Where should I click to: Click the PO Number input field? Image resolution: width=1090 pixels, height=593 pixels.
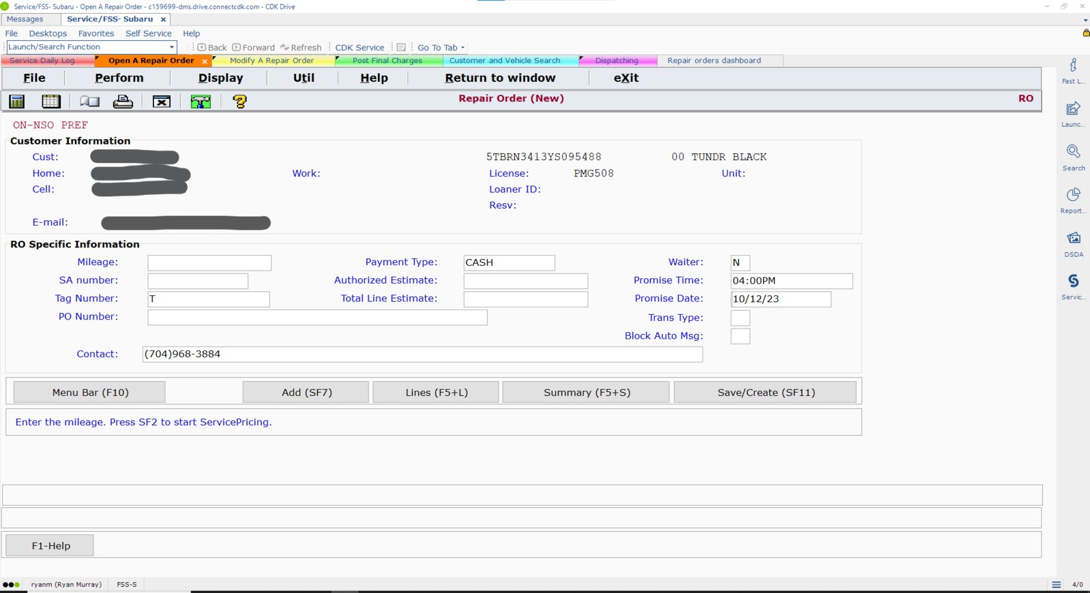click(x=317, y=317)
